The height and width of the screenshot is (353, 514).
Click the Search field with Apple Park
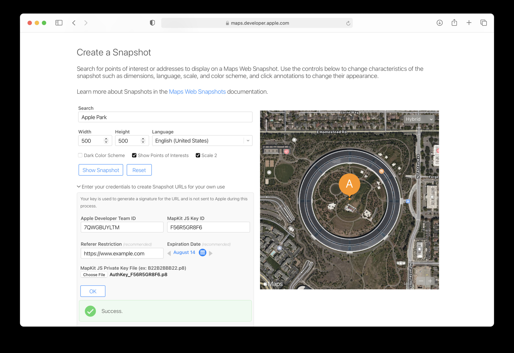coord(165,117)
